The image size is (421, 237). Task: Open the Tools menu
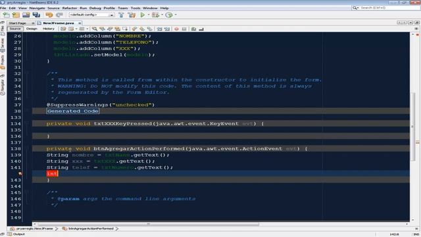pyautogui.click(x=136, y=8)
